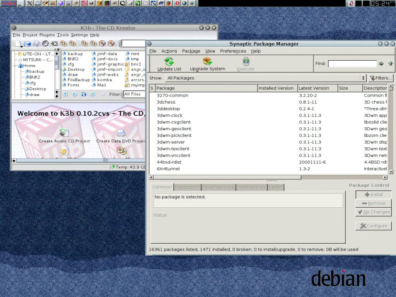The height and width of the screenshot is (297, 396).
Task: Navigate up one directory in K3b browser
Action: [65, 94]
